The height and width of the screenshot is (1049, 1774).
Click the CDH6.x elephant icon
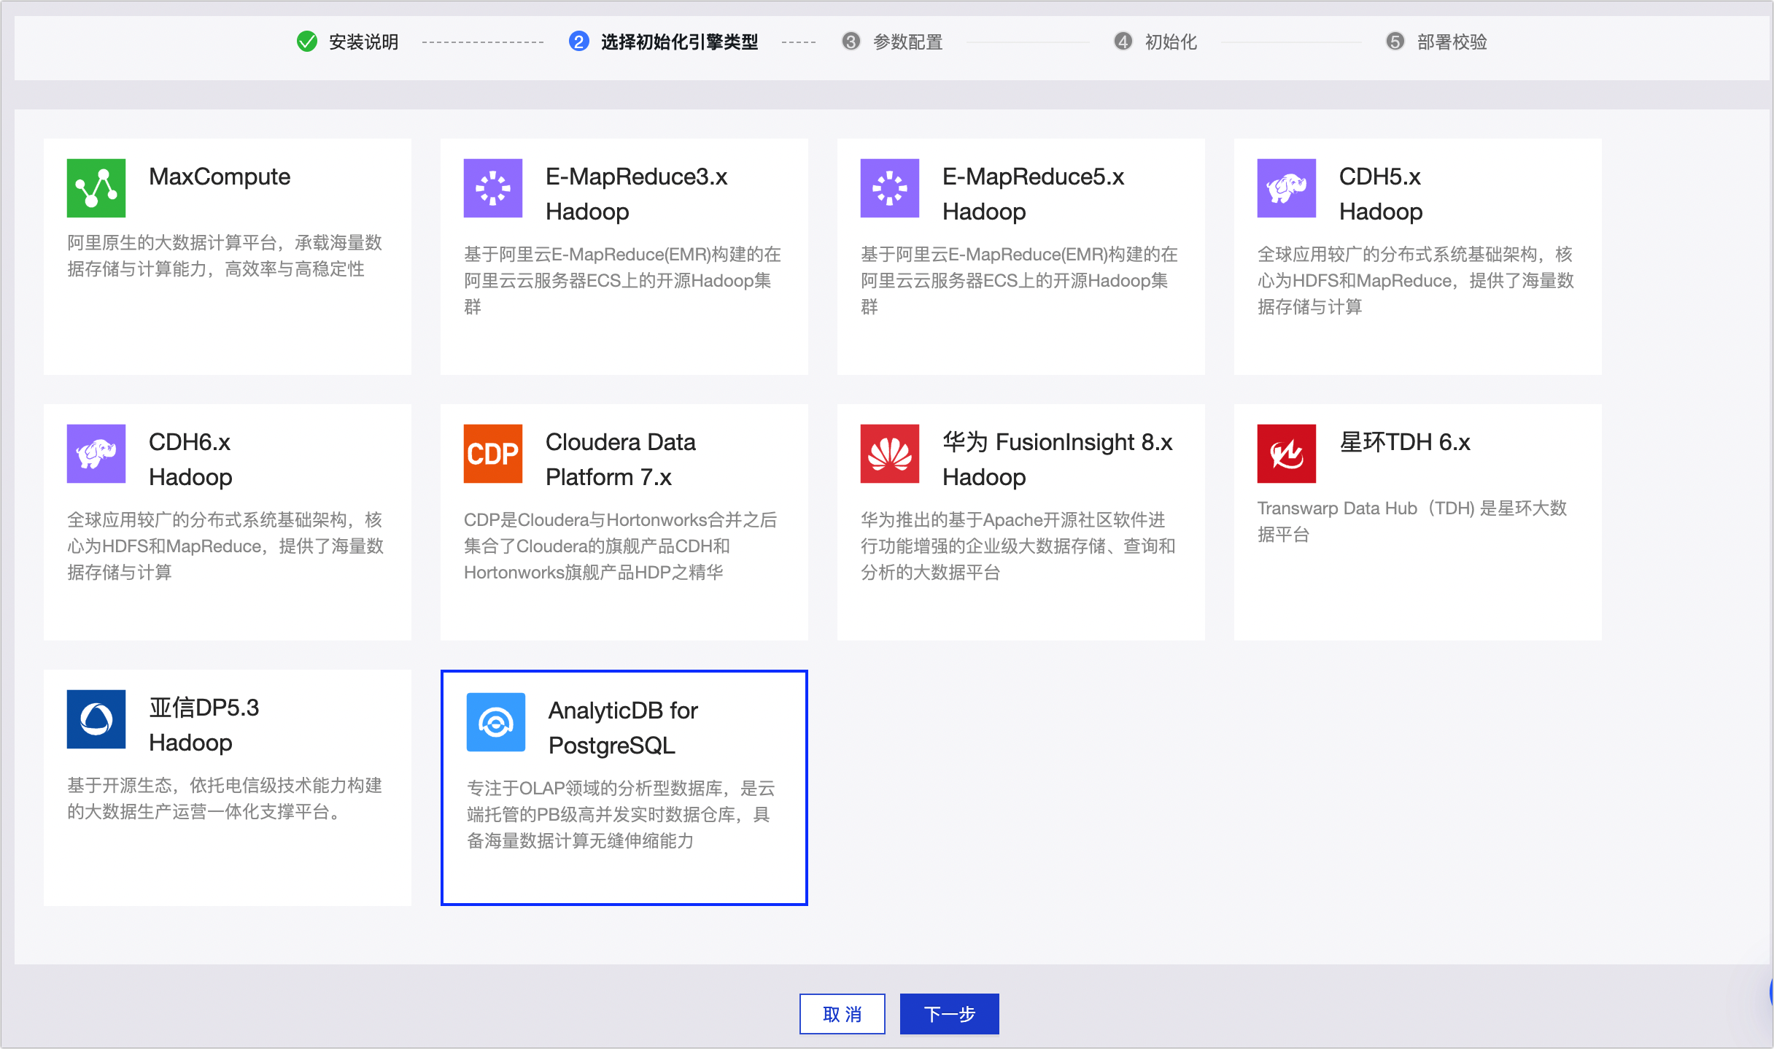96,454
